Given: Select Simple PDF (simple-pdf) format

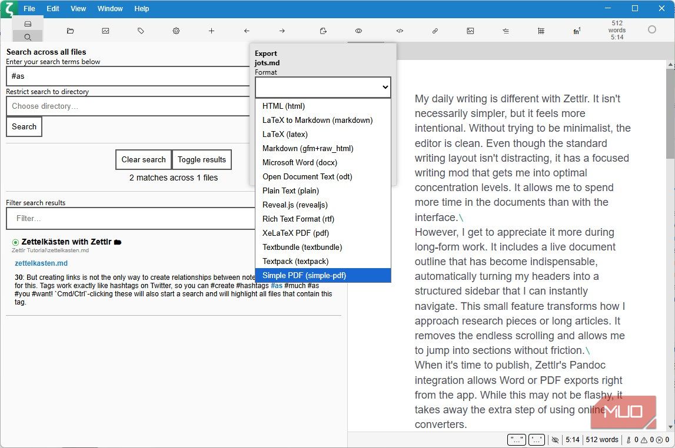Looking at the screenshot, I should [x=323, y=276].
